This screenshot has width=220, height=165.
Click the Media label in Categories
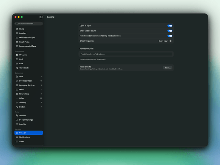pos(22,89)
